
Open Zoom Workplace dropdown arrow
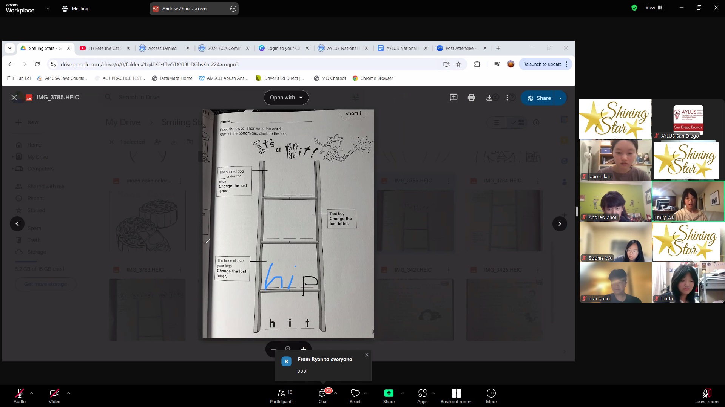[48, 8]
